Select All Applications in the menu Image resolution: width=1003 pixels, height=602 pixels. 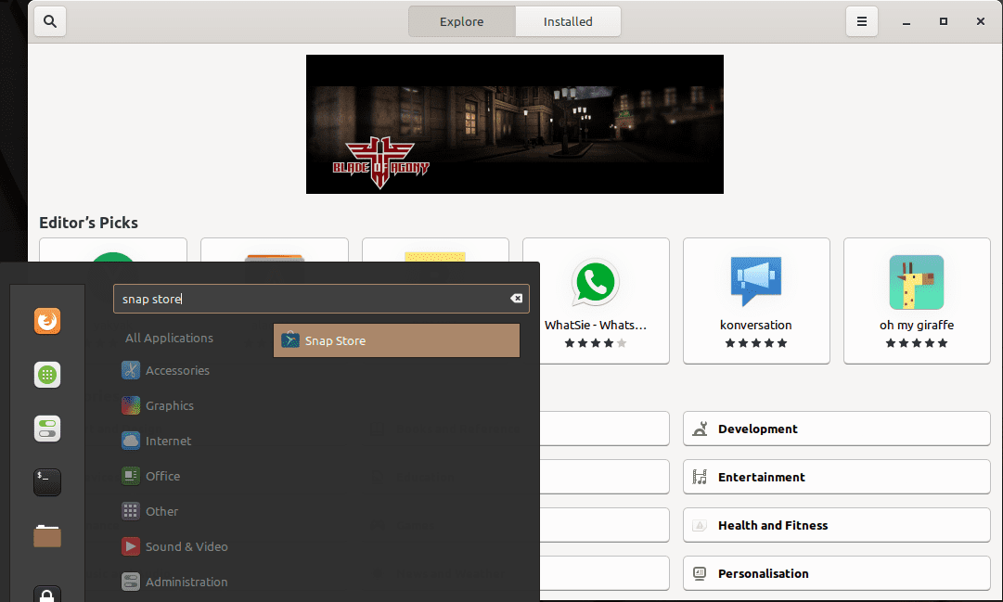click(170, 338)
